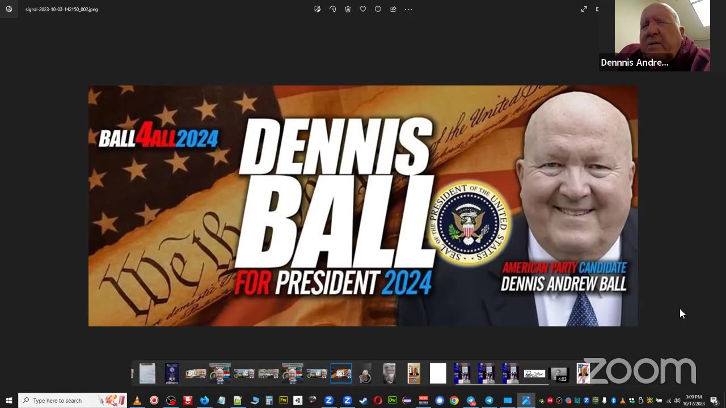Open the grayscale portrait thumbnail
726x408 pixels.
pos(389,373)
